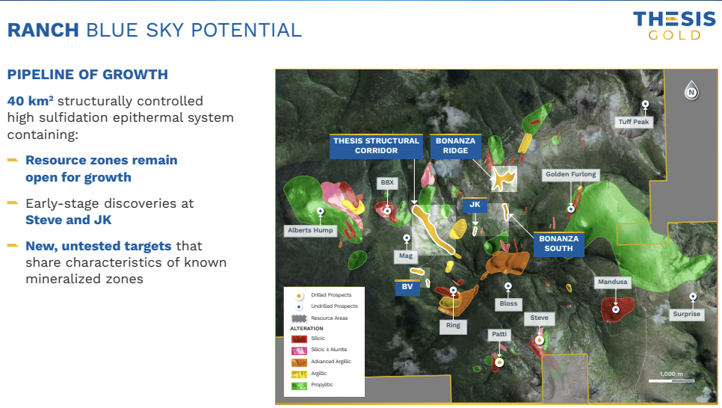Image resolution: width=722 pixels, height=408 pixels.
Task: Click the Steve drilled prospect marker
Action: (x=539, y=340)
